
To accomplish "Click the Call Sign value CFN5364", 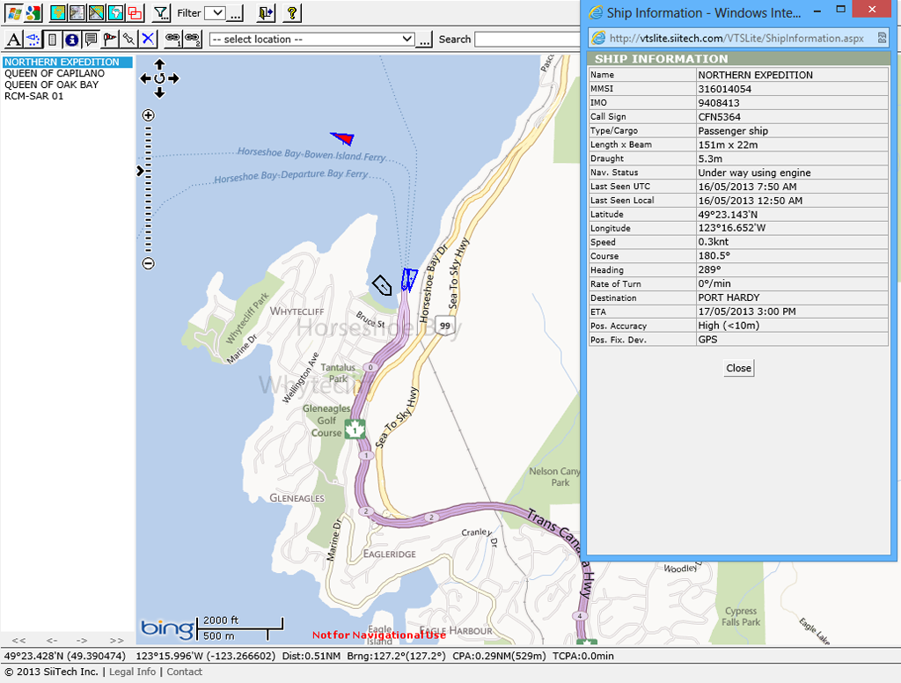I will [x=720, y=117].
